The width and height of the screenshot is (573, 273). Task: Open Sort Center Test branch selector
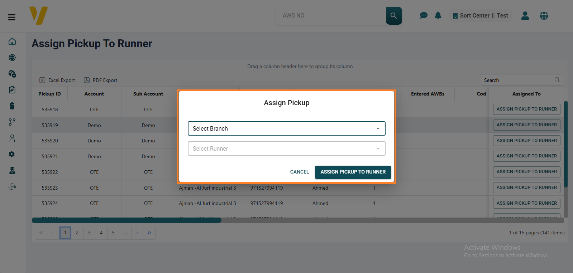click(481, 16)
